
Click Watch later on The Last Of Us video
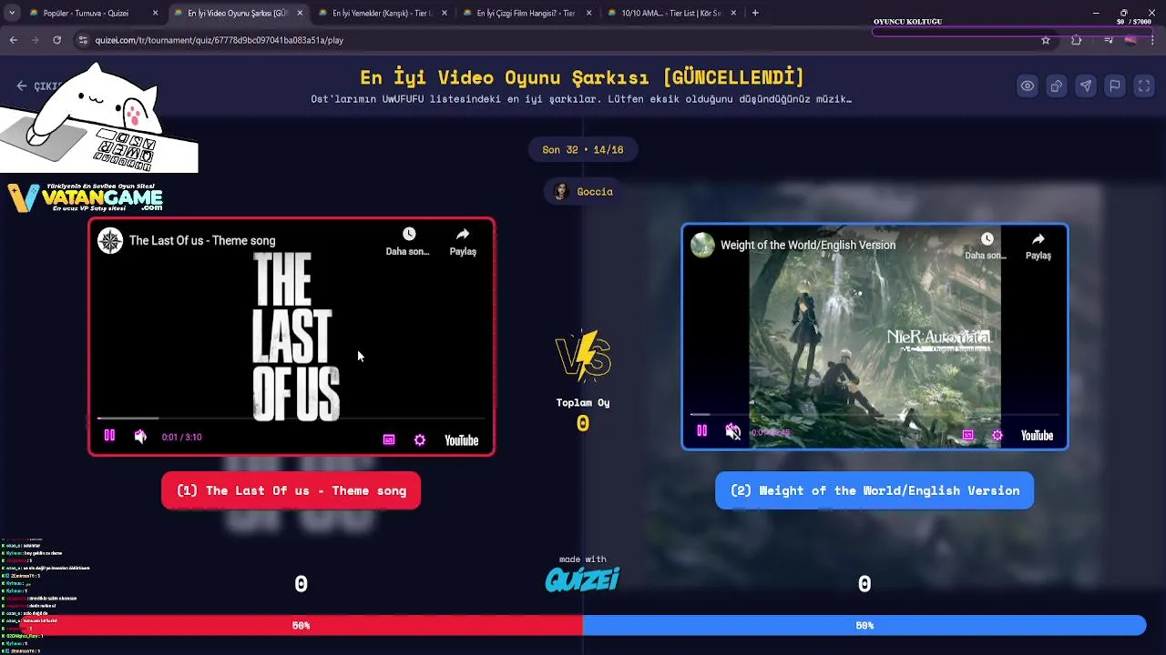[408, 242]
